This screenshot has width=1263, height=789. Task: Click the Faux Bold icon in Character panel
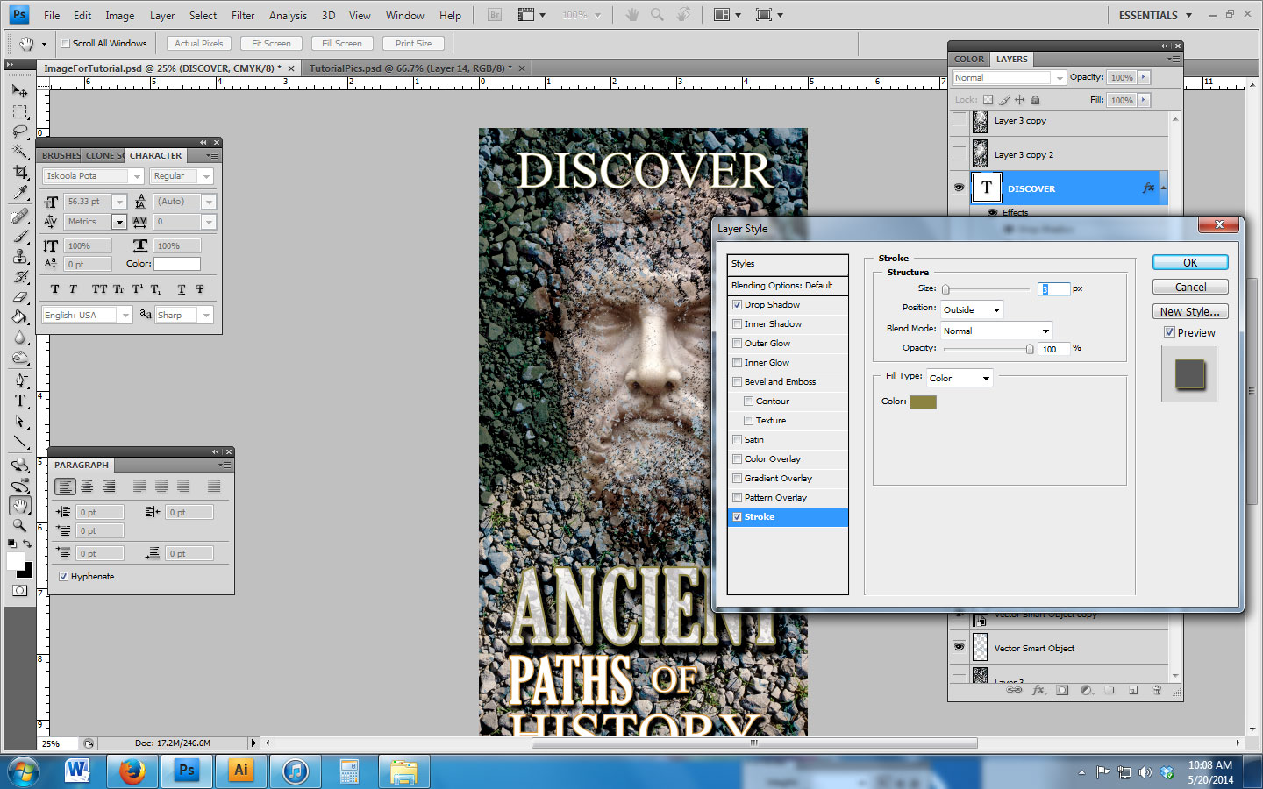pyautogui.click(x=54, y=289)
